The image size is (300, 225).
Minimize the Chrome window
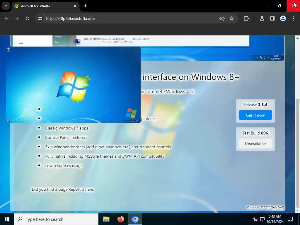(x=266, y=6)
